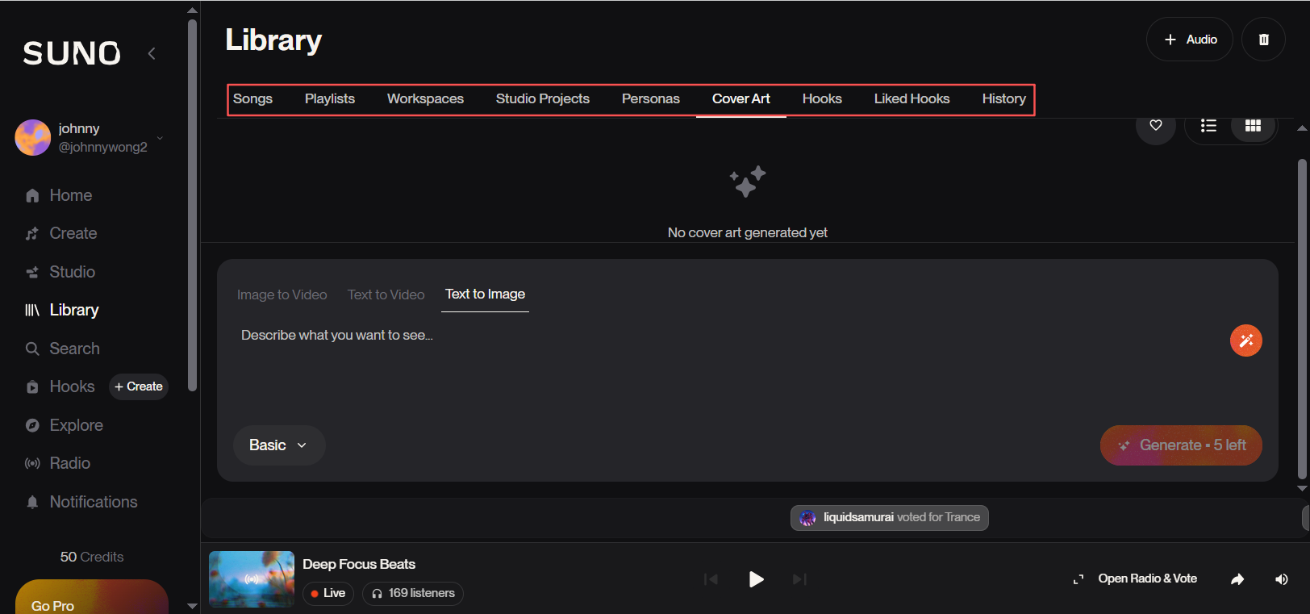Click the Deep Focus Beats thumbnail

(x=252, y=579)
